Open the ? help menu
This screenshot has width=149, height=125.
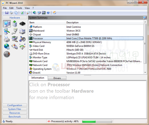(x=33, y=8)
